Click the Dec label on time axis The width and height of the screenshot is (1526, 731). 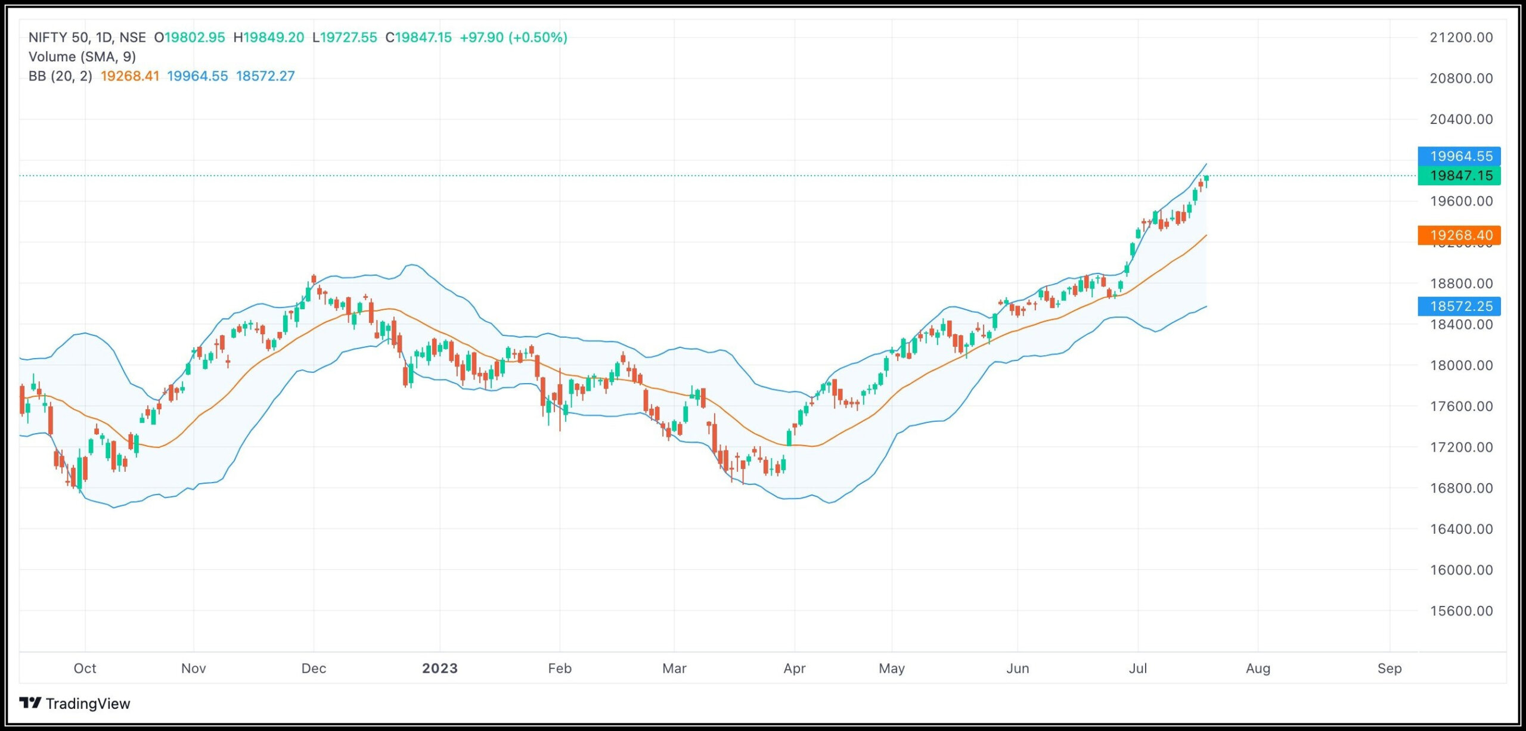[314, 668]
